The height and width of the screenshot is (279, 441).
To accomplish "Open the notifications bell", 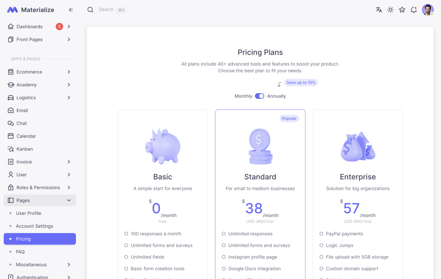I will [x=414, y=10].
